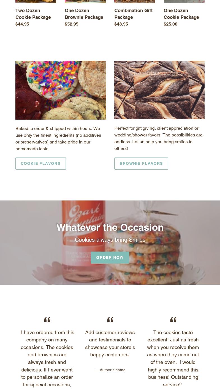The width and height of the screenshot is (220, 390).
Task: Hit the Order Now button
Action: 110,257
